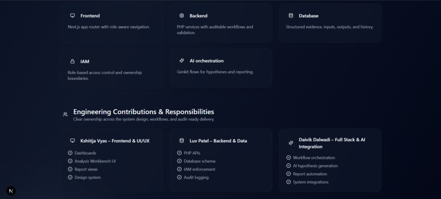Click the Design system list item text
The height and width of the screenshot is (199, 441).
tap(88, 177)
